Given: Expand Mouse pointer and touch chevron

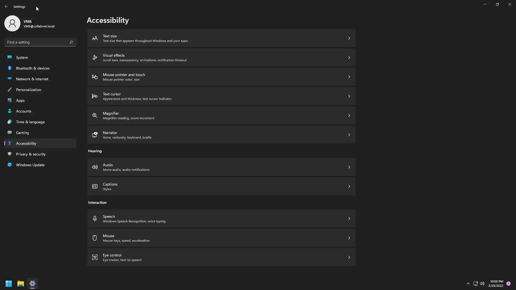Looking at the screenshot, I should coord(349,77).
